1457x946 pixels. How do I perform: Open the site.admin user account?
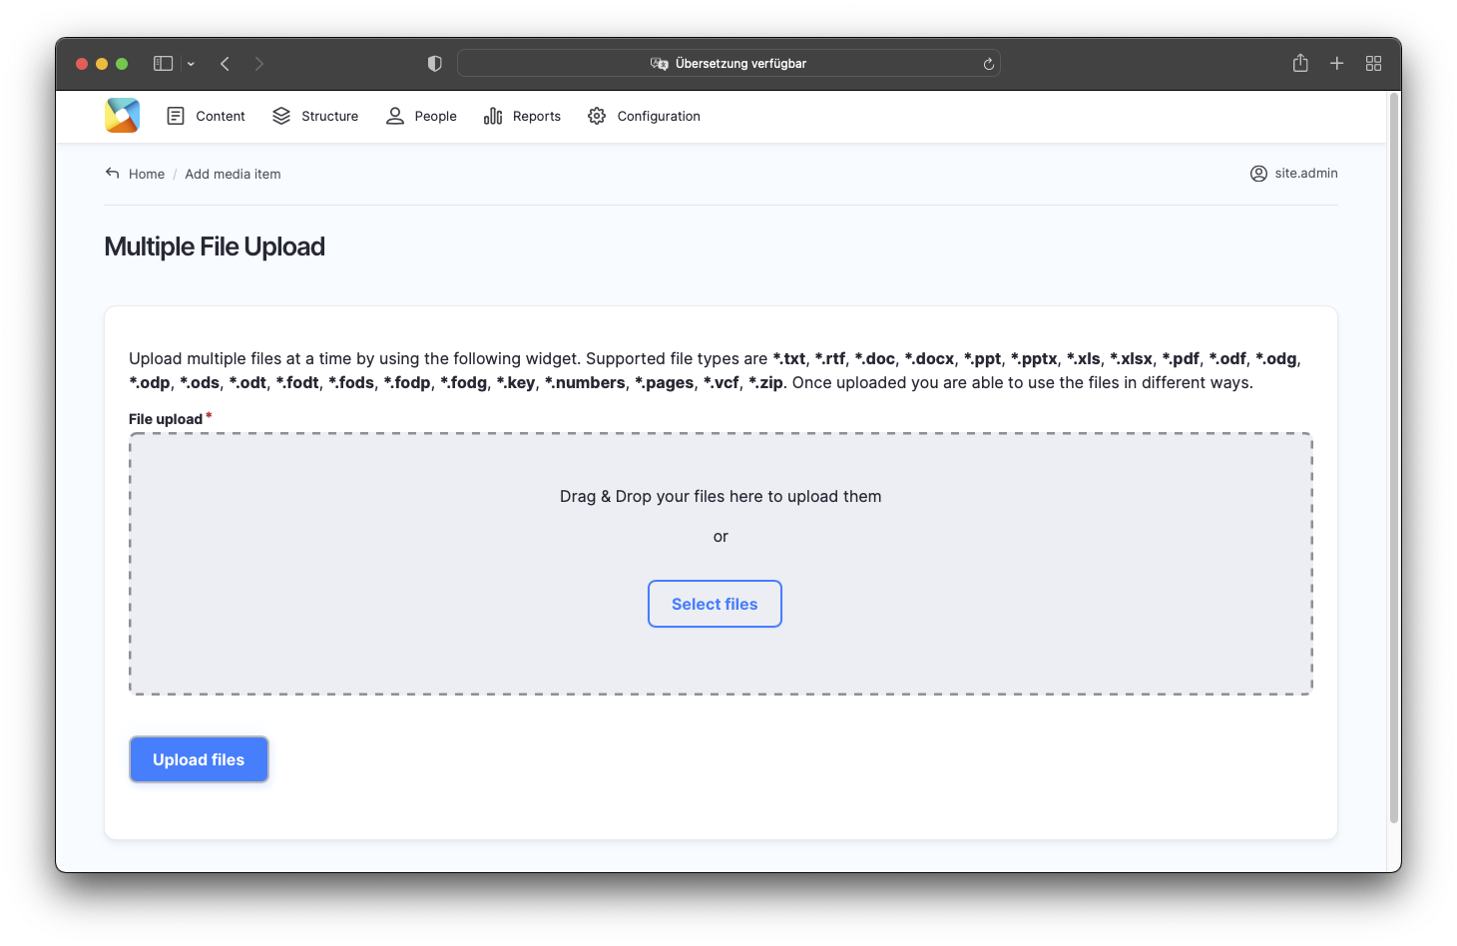(x=1293, y=173)
